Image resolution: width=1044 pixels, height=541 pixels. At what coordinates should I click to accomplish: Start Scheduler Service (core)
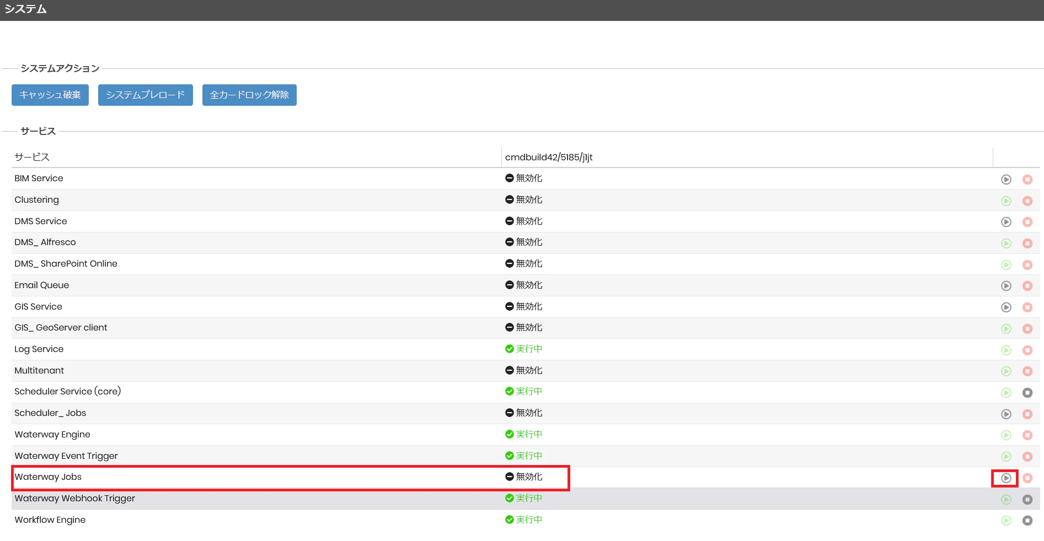1006,392
